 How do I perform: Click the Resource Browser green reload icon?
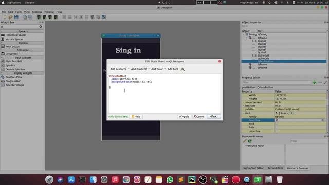tap(250, 141)
